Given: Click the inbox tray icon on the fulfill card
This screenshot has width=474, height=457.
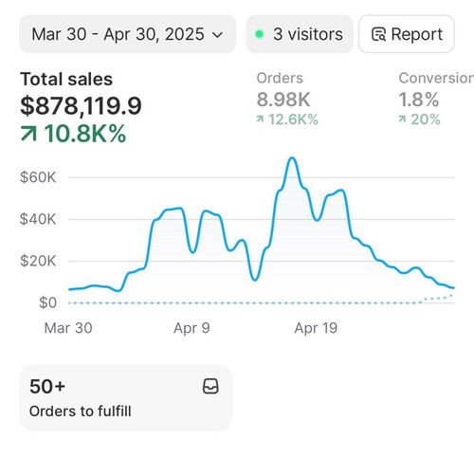Looking at the screenshot, I should pos(210,386).
